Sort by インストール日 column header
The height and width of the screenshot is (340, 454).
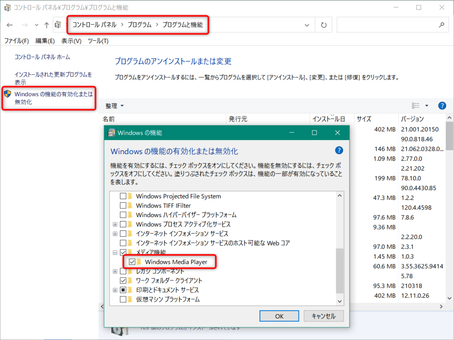(332, 119)
